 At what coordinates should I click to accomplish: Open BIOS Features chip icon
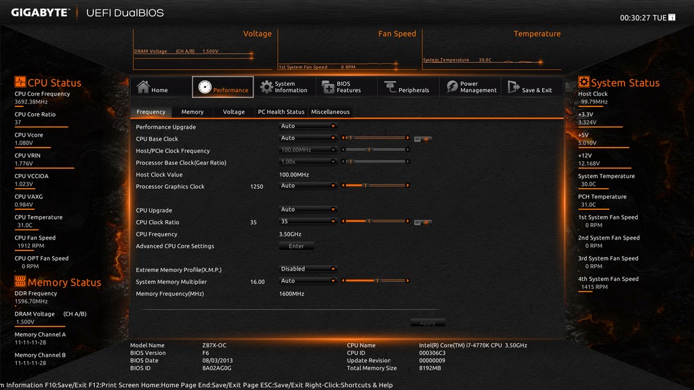pyautogui.click(x=328, y=87)
